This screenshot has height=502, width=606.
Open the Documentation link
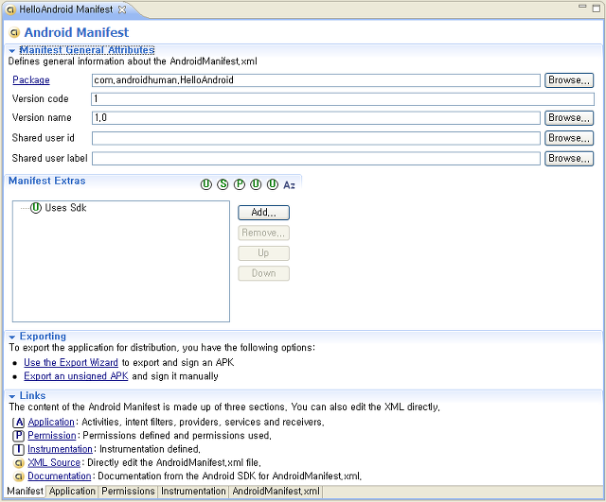coord(59,476)
